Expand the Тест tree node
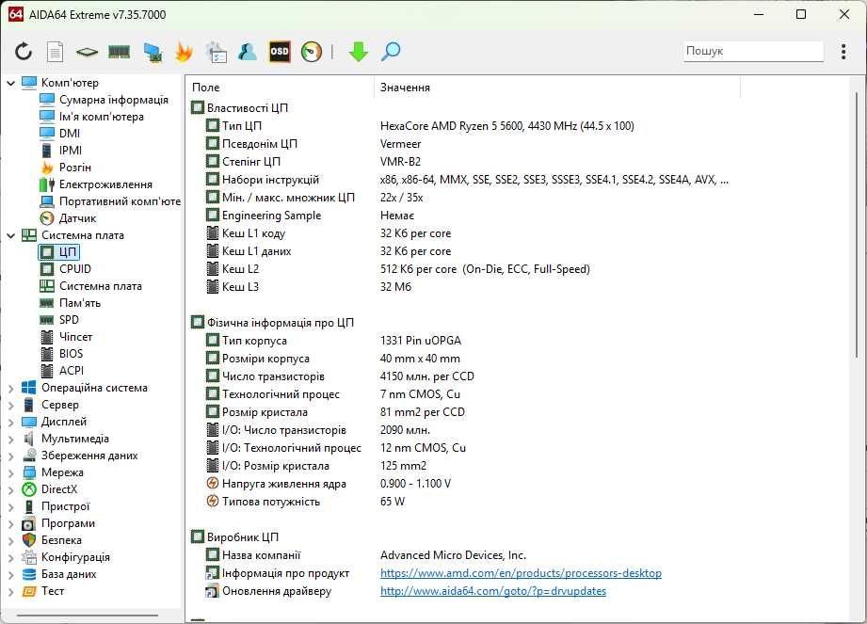The height and width of the screenshot is (624, 867). pyautogui.click(x=11, y=591)
